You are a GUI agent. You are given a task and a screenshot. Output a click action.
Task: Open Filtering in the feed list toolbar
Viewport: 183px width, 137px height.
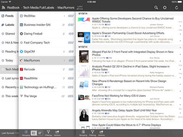pos(48,133)
